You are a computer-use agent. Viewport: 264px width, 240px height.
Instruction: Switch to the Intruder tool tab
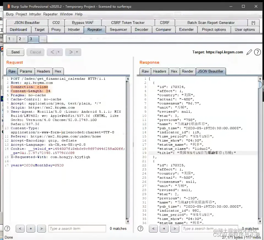pos(74,30)
